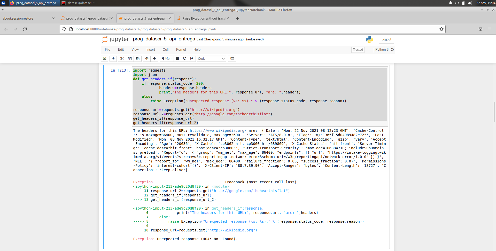Open notifications bell in system tray
This screenshot has width=496, height=251.
coord(451,3)
